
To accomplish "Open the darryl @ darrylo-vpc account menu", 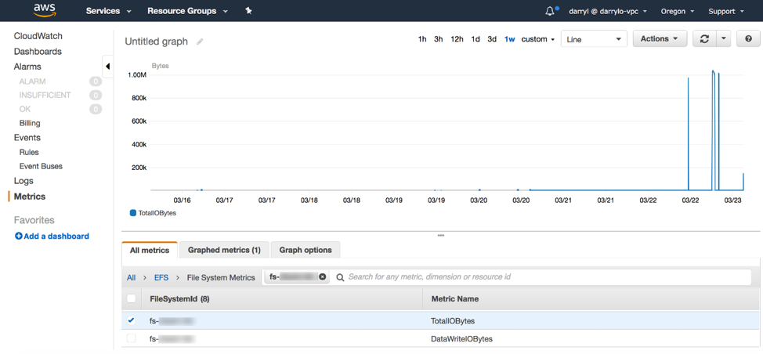I will (x=609, y=11).
